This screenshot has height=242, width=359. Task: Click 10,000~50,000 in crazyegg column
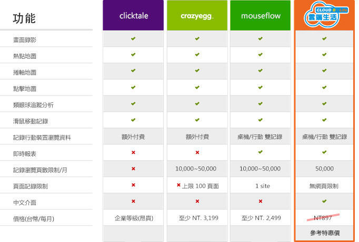(x=196, y=169)
